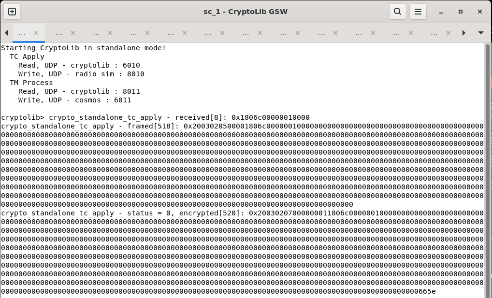This screenshot has height=298, width=492.
Task: Click the trailing '665e' hex value
Action: [x=427, y=291]
